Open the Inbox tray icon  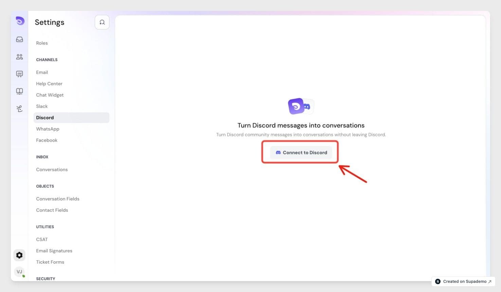pyautogui.click(x=20, y=39)
